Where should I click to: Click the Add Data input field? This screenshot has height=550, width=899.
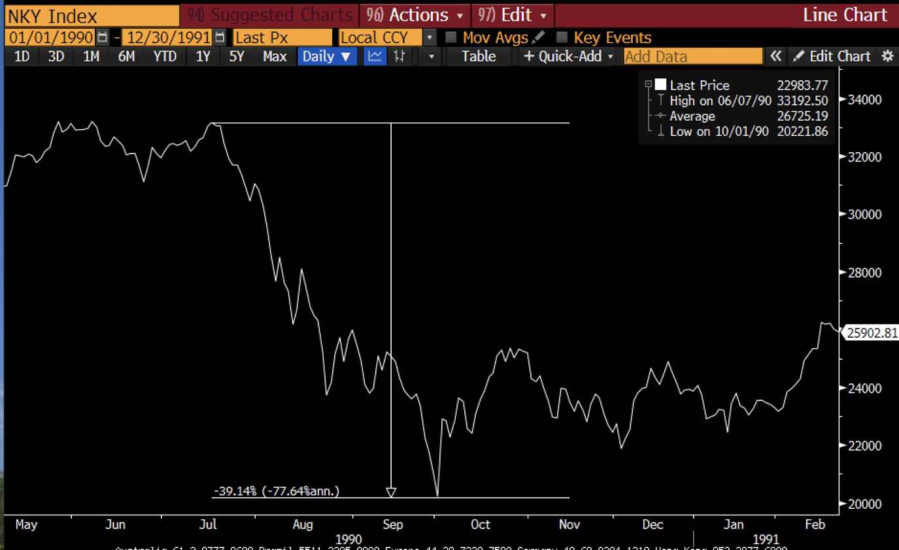tap(692, 56)
